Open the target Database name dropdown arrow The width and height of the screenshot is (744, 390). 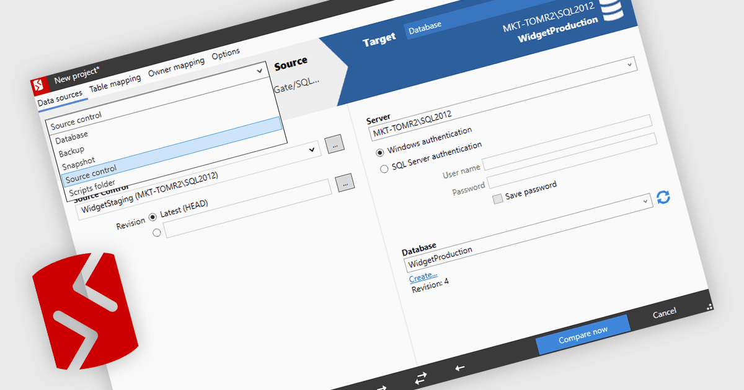[645, 201]
